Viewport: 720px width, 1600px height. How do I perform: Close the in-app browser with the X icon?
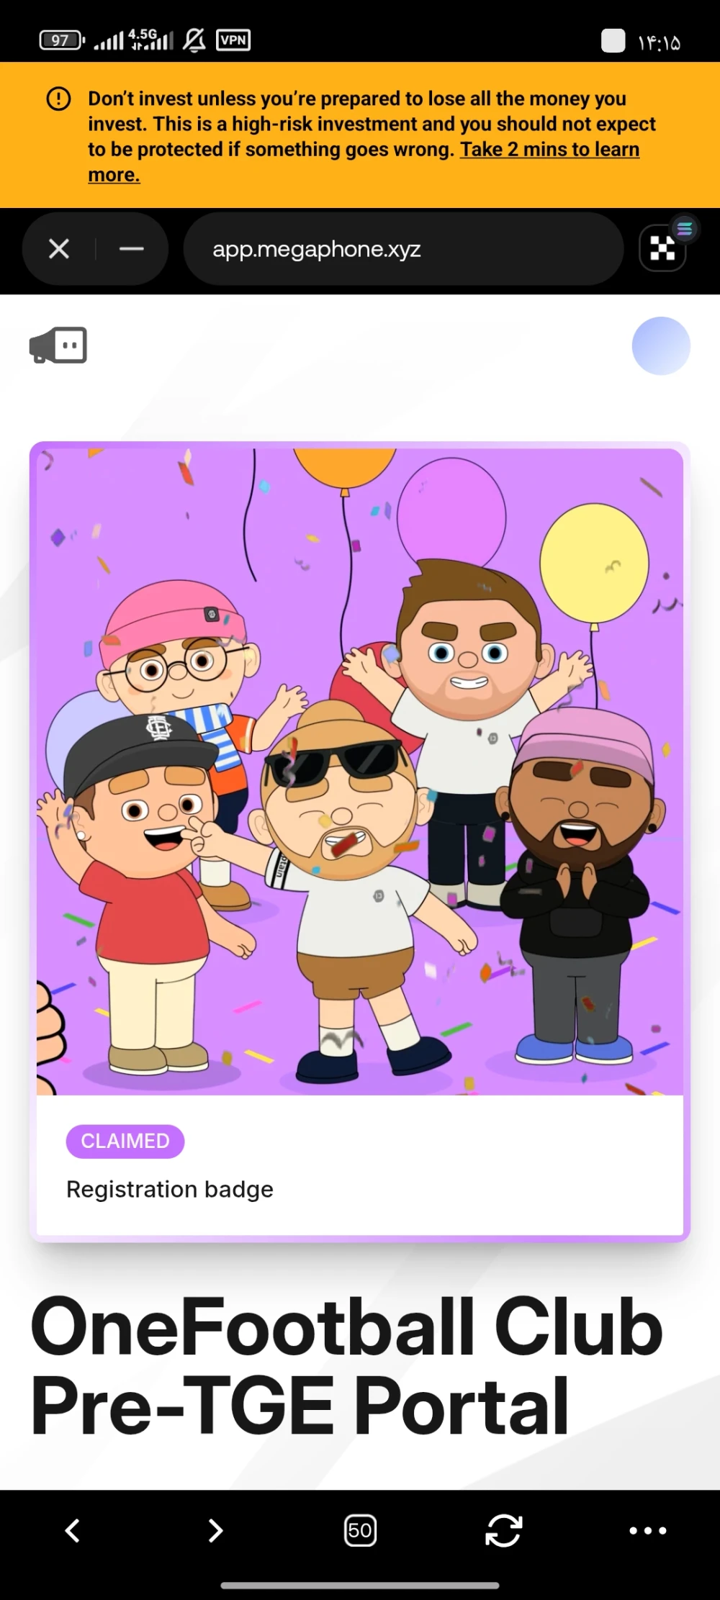point(59,249)
